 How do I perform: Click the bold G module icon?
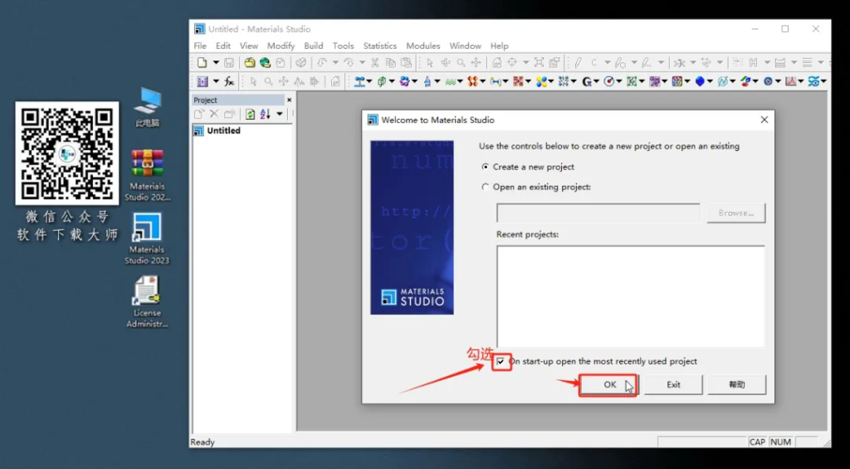pyautogui.click(x=587, y=81)
